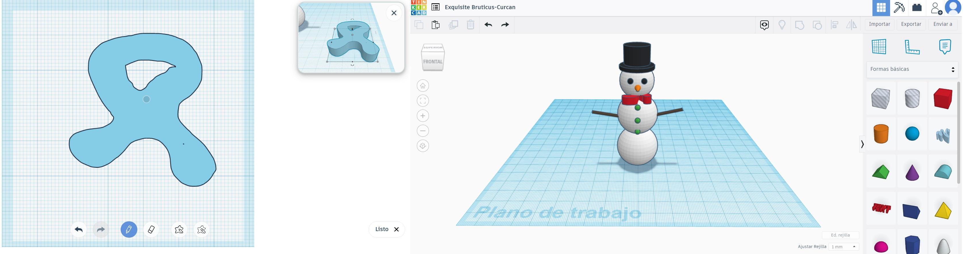
Task: Toggle the view-all eye icon in toolbar
Action: [x=764, y=25]
